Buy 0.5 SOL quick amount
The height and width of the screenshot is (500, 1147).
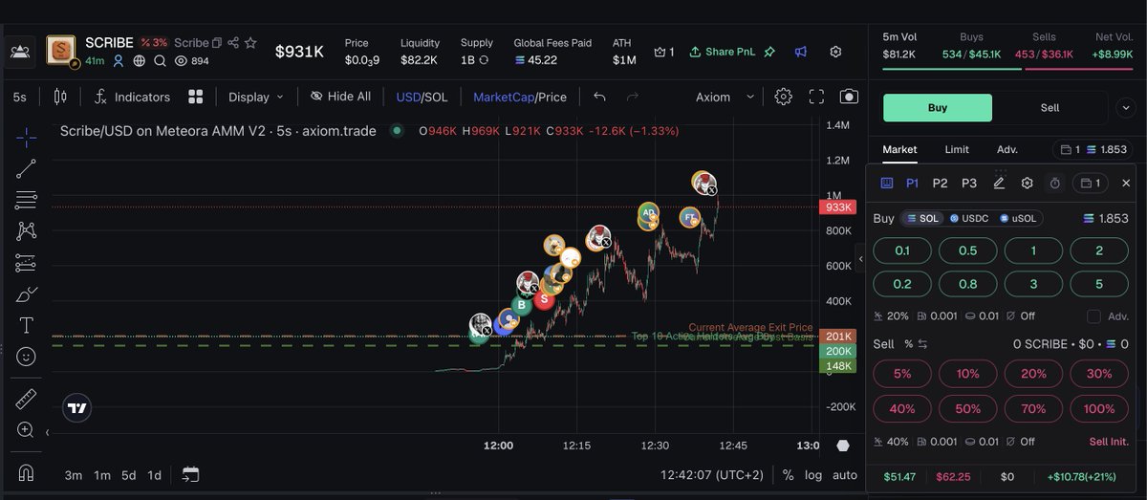click(967, 250)
